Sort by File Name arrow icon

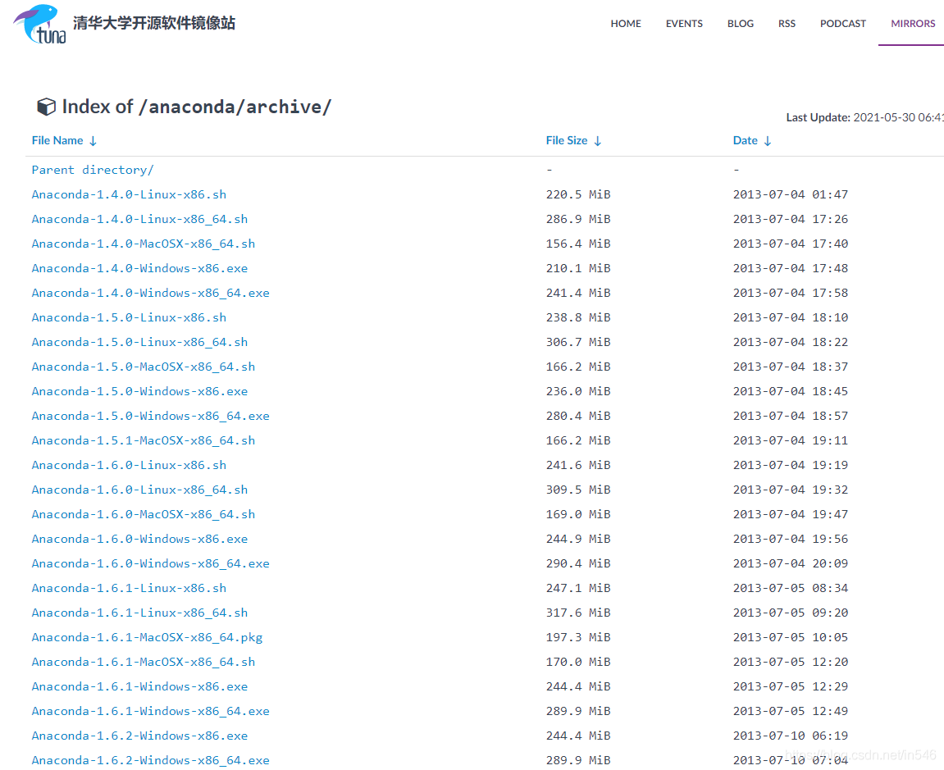click(x=93, y=141)
